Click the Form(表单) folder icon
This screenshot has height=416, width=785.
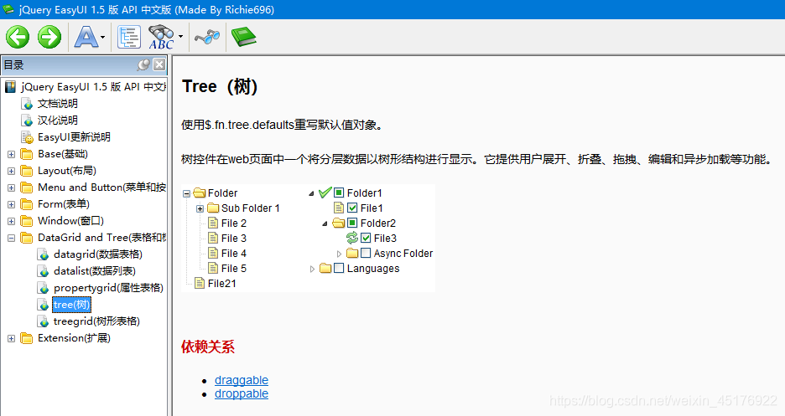[27, 204]
